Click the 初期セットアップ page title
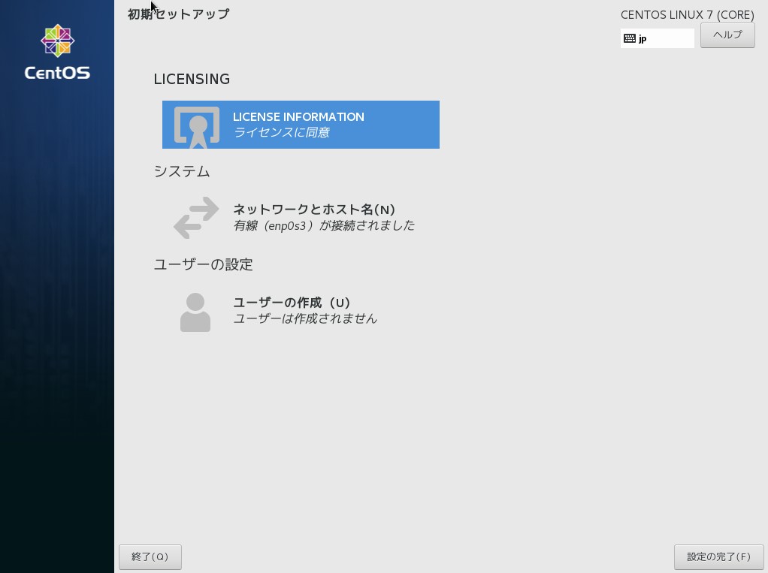This screenshot has height=573, width=768. (x=178, y=14)
